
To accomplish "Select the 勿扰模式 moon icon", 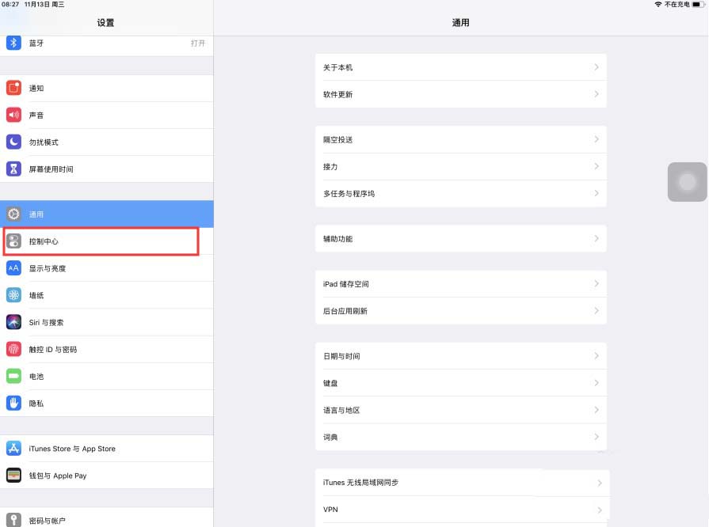I will coord(13,142).
